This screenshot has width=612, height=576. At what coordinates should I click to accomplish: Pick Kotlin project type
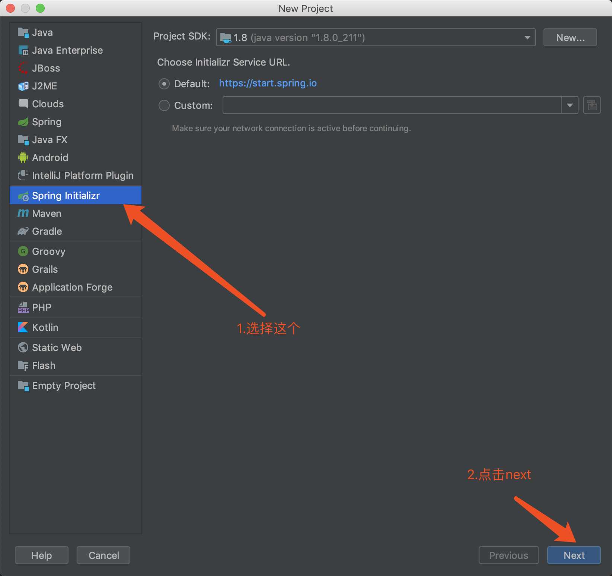coord(76,327)
